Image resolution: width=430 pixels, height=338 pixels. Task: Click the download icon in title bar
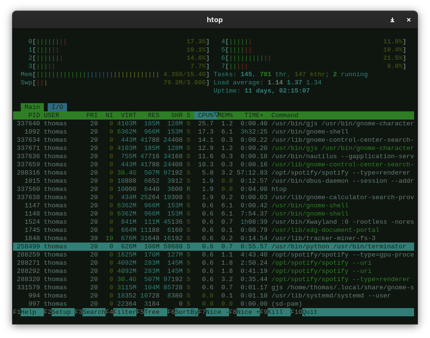[x=392, y=20]
